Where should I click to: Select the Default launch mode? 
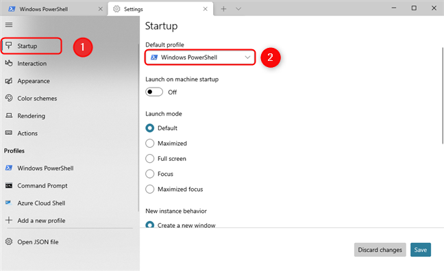tap(150, 128)
